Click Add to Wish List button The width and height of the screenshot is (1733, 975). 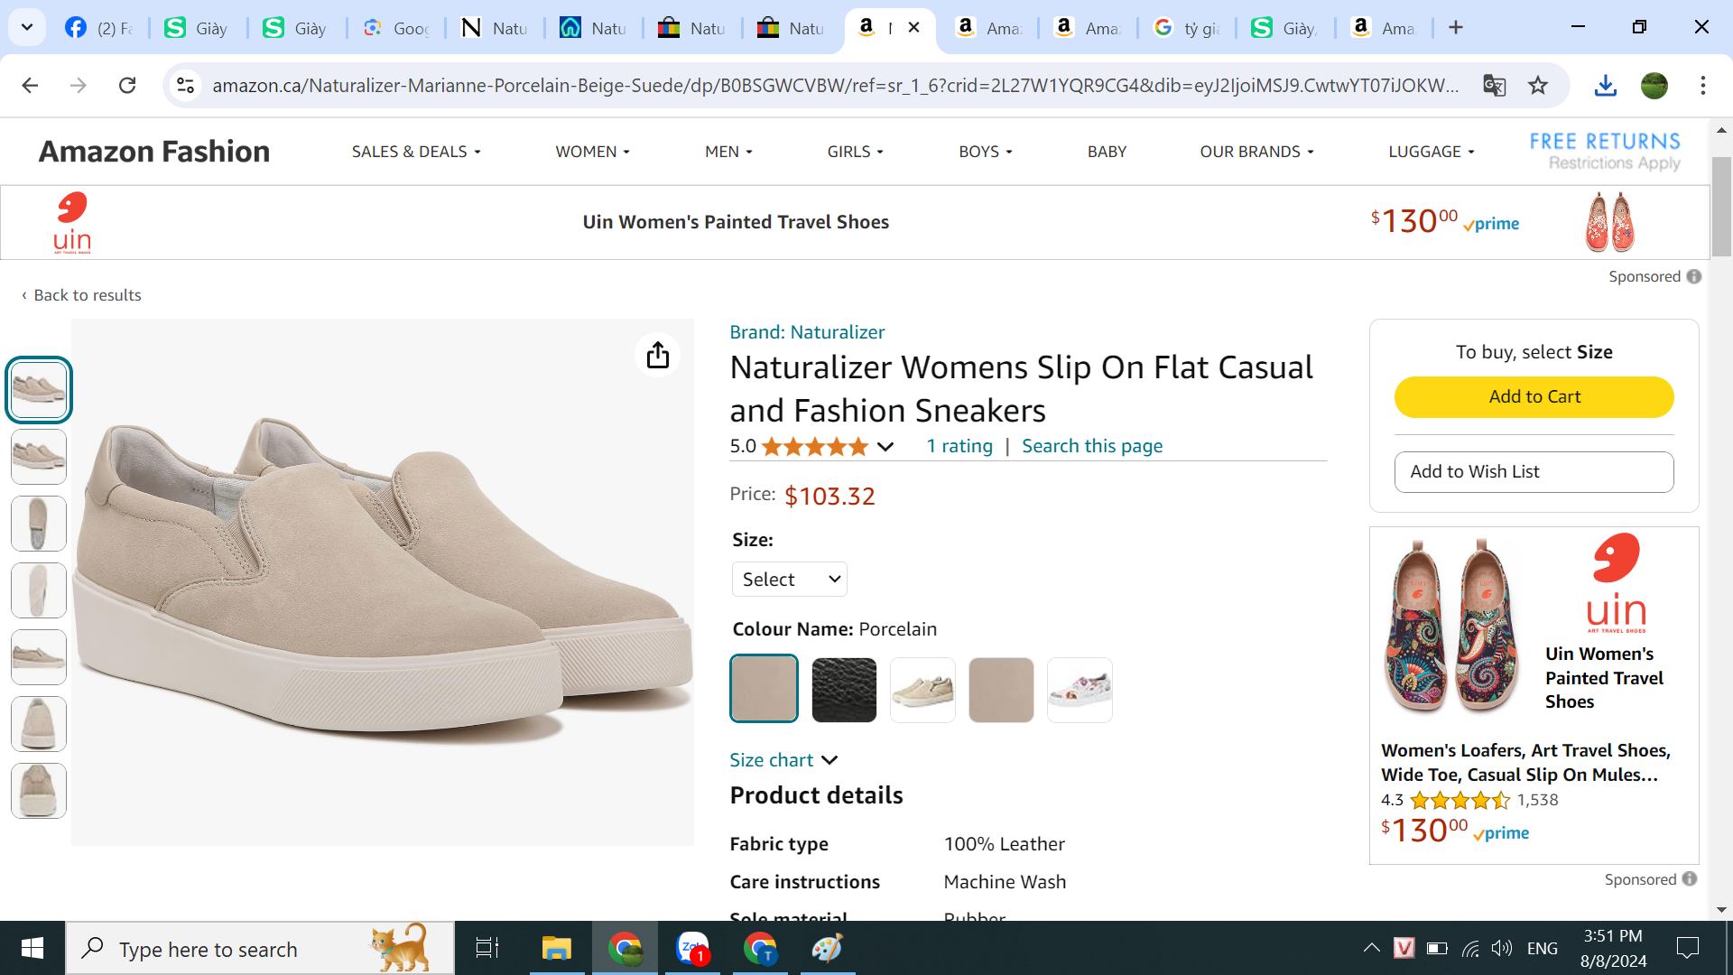click(x=1534, y=472)
